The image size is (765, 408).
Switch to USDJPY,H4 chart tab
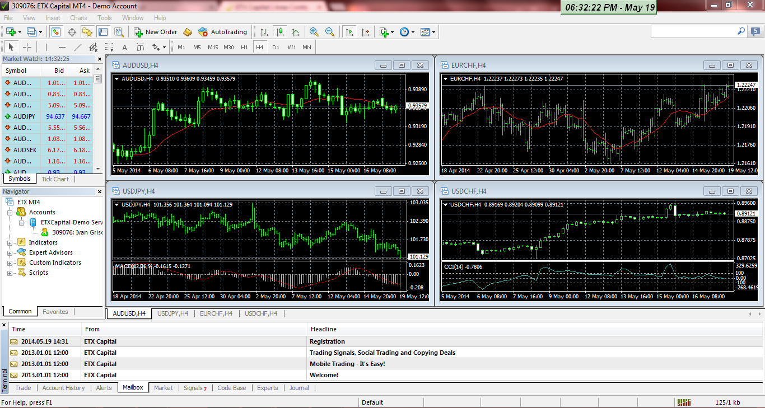coord(172,313)
